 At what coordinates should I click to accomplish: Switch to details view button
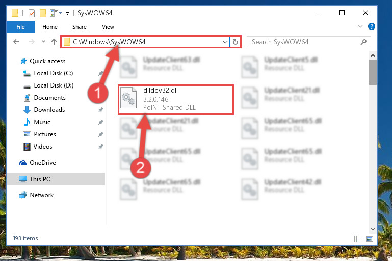(x=358, y=239)
